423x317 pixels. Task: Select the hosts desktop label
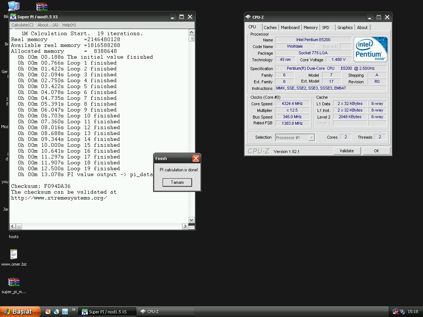pyautogui.click(x=14, y=237)
